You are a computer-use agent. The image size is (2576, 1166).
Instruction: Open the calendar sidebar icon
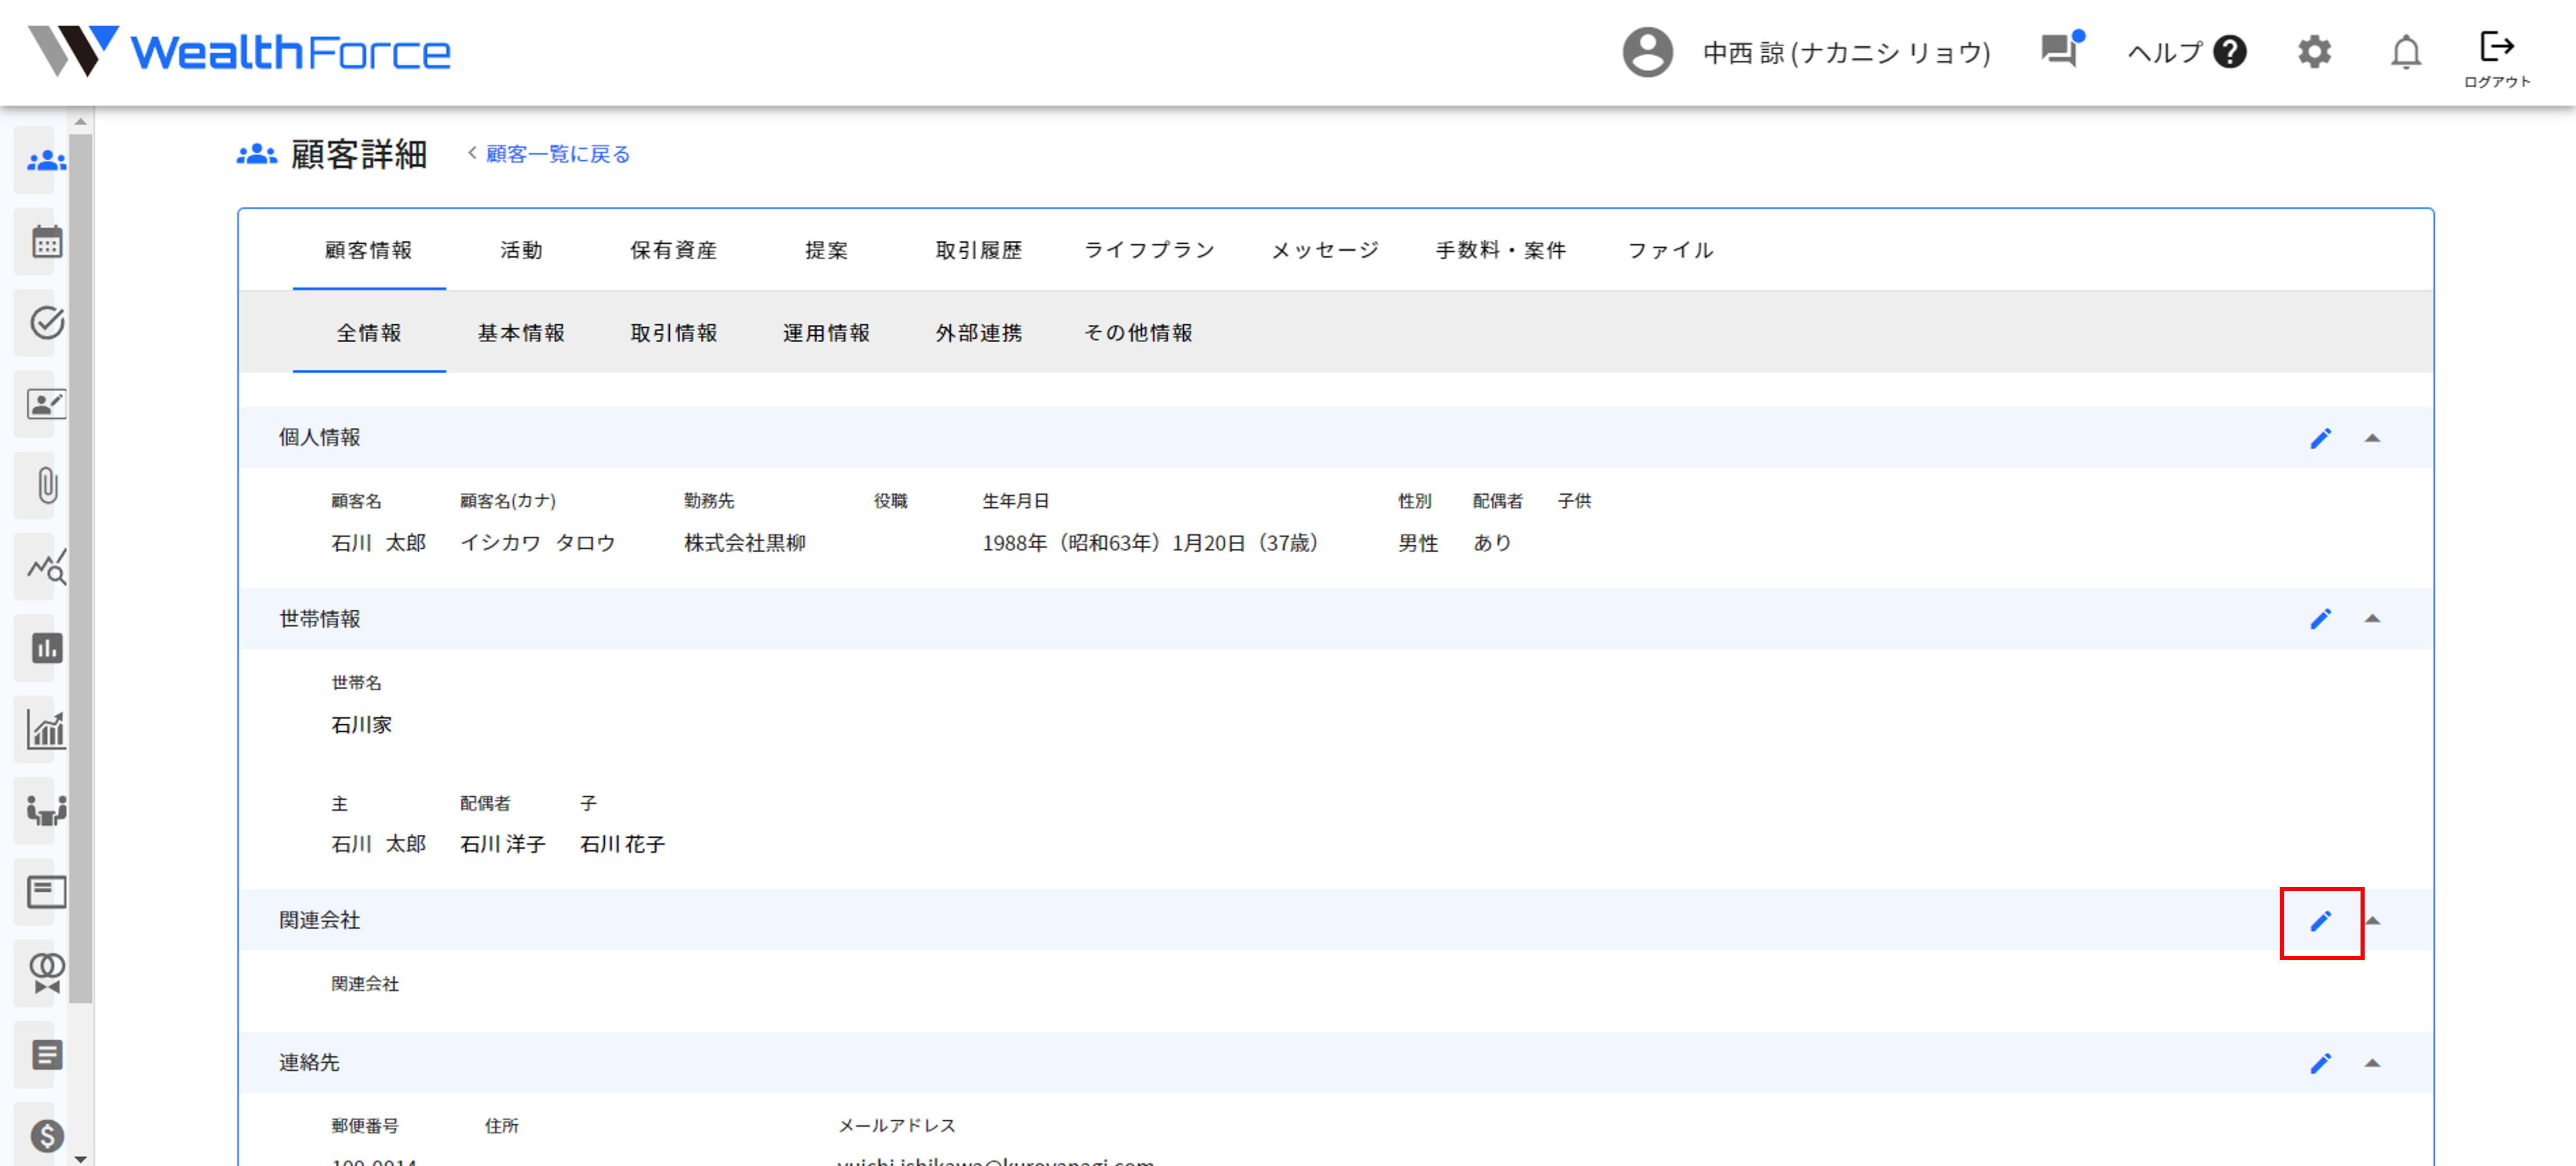46,241
